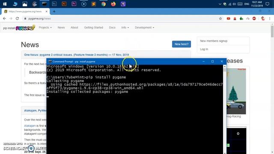The height and width of the screenshot is (154, 274).
Task: Close the pygame.org news tab
Action: click(x=47, y=12)
